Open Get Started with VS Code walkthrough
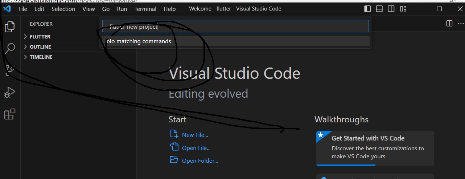 pyautogui.click(x=375, y=148)
